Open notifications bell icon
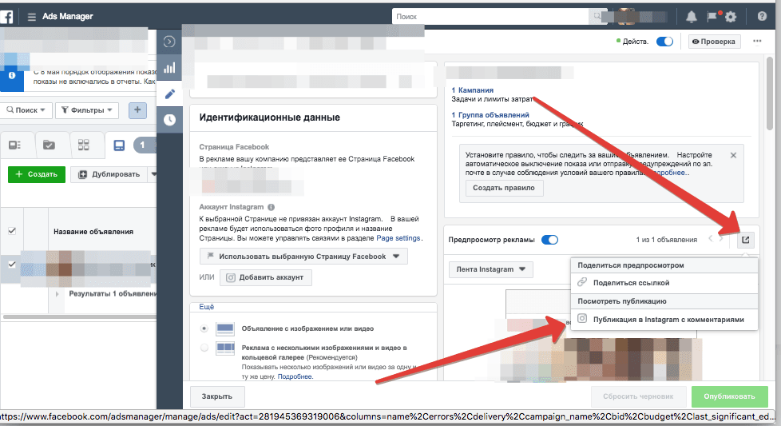Screen dimensions: 781x426 coord(692,17)
